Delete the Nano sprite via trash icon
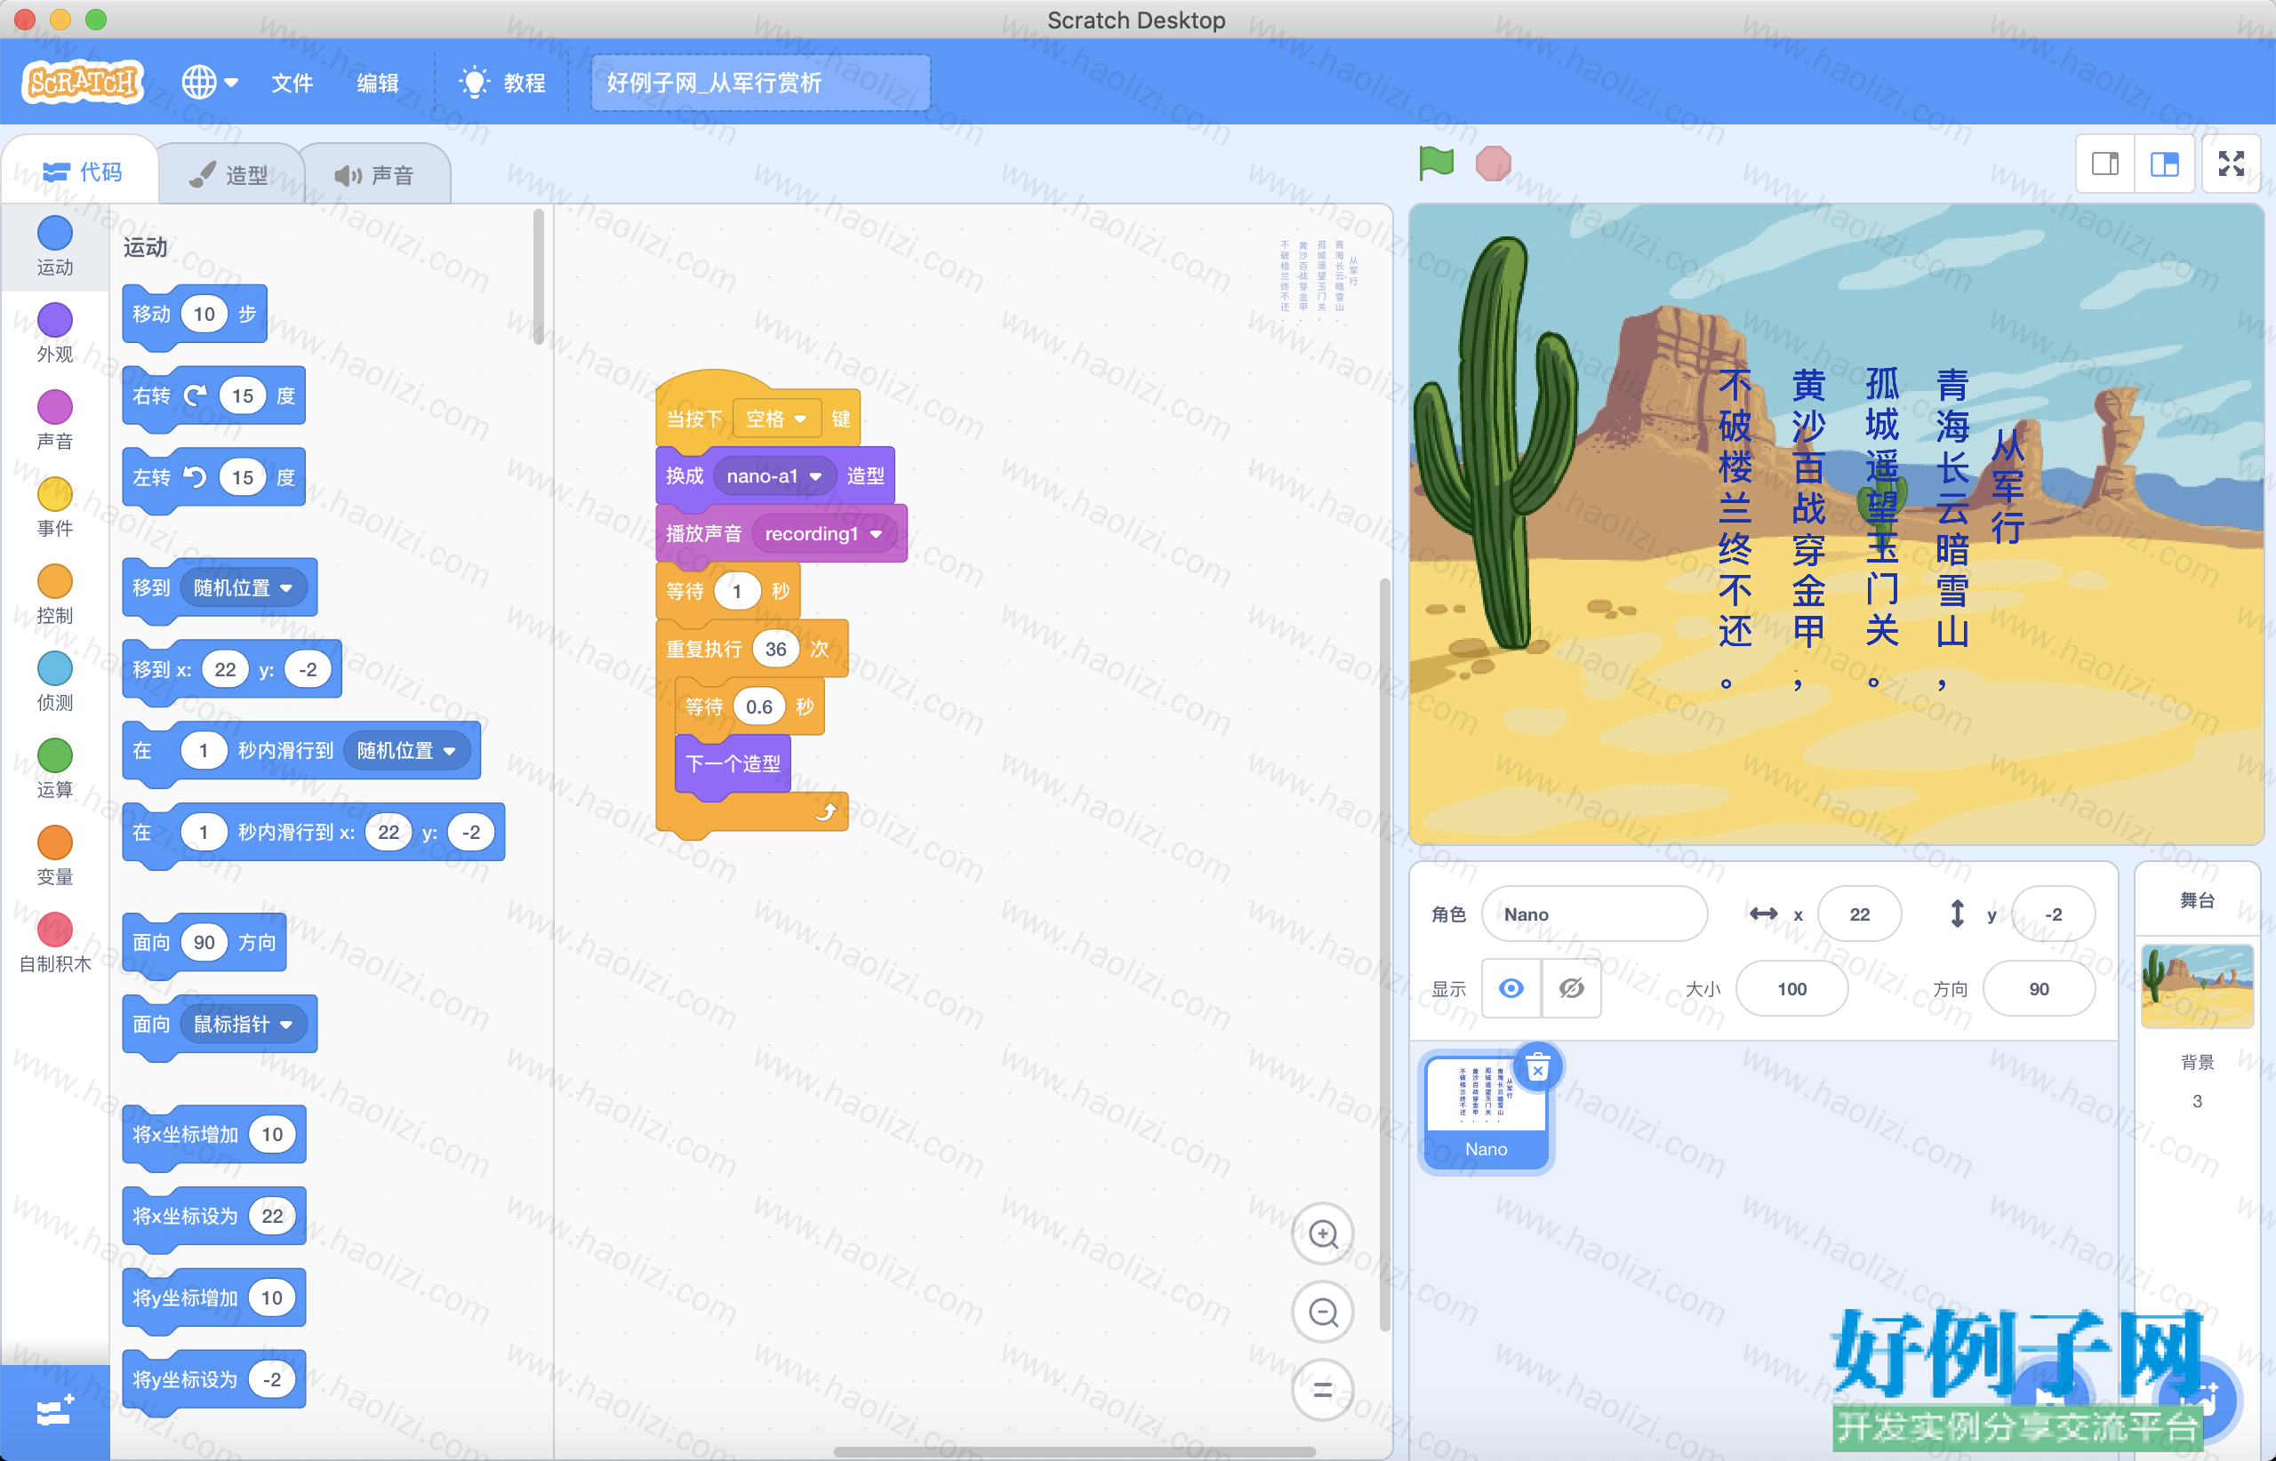The height and width of the screenshot is (1461, 2276). pyautogui.click(x=1537, y=1068)
